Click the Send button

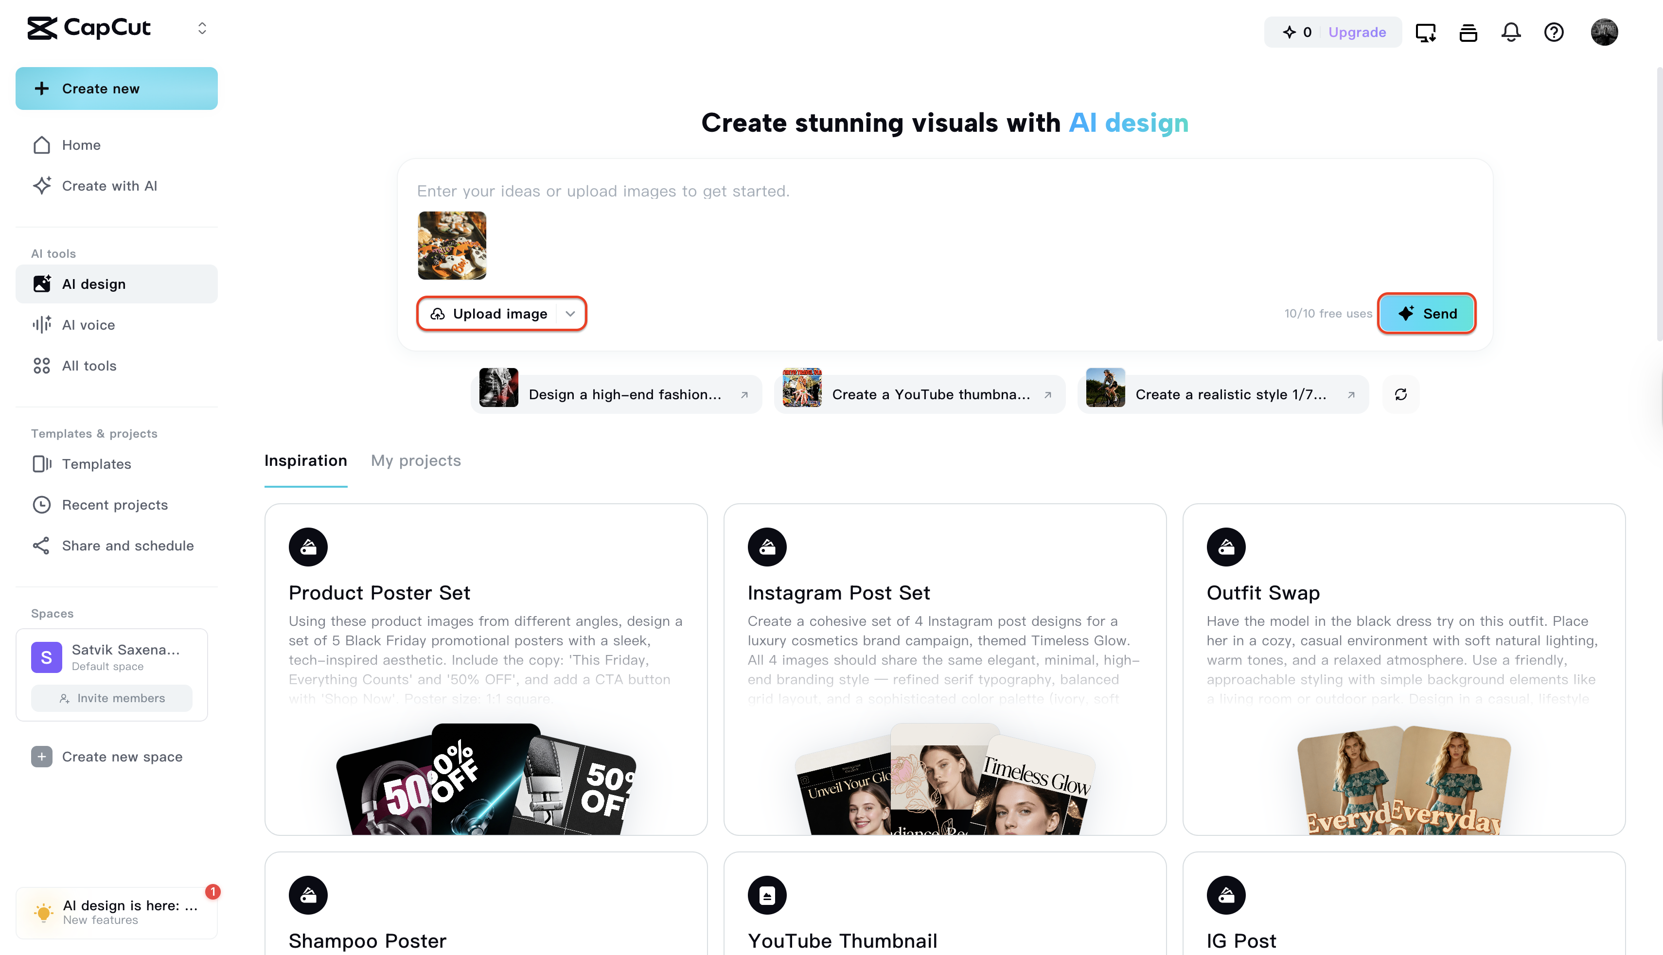(1427, 314)
